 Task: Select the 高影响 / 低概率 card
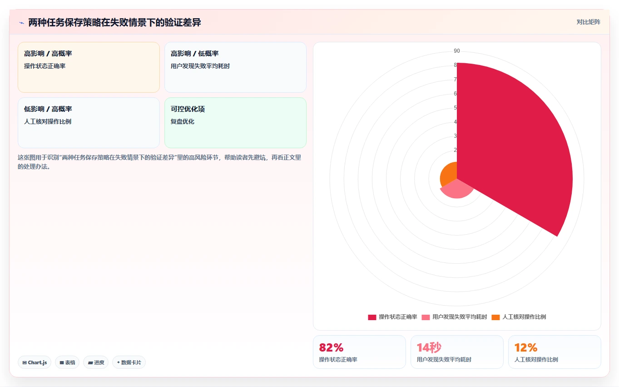235,67
